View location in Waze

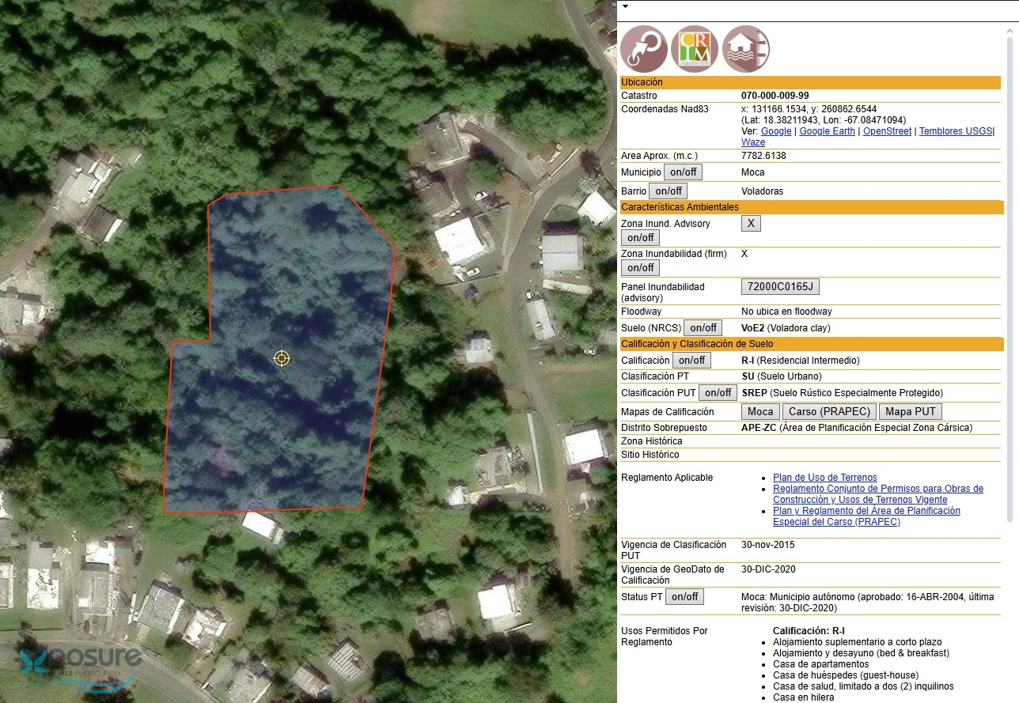tap(753, 142)
